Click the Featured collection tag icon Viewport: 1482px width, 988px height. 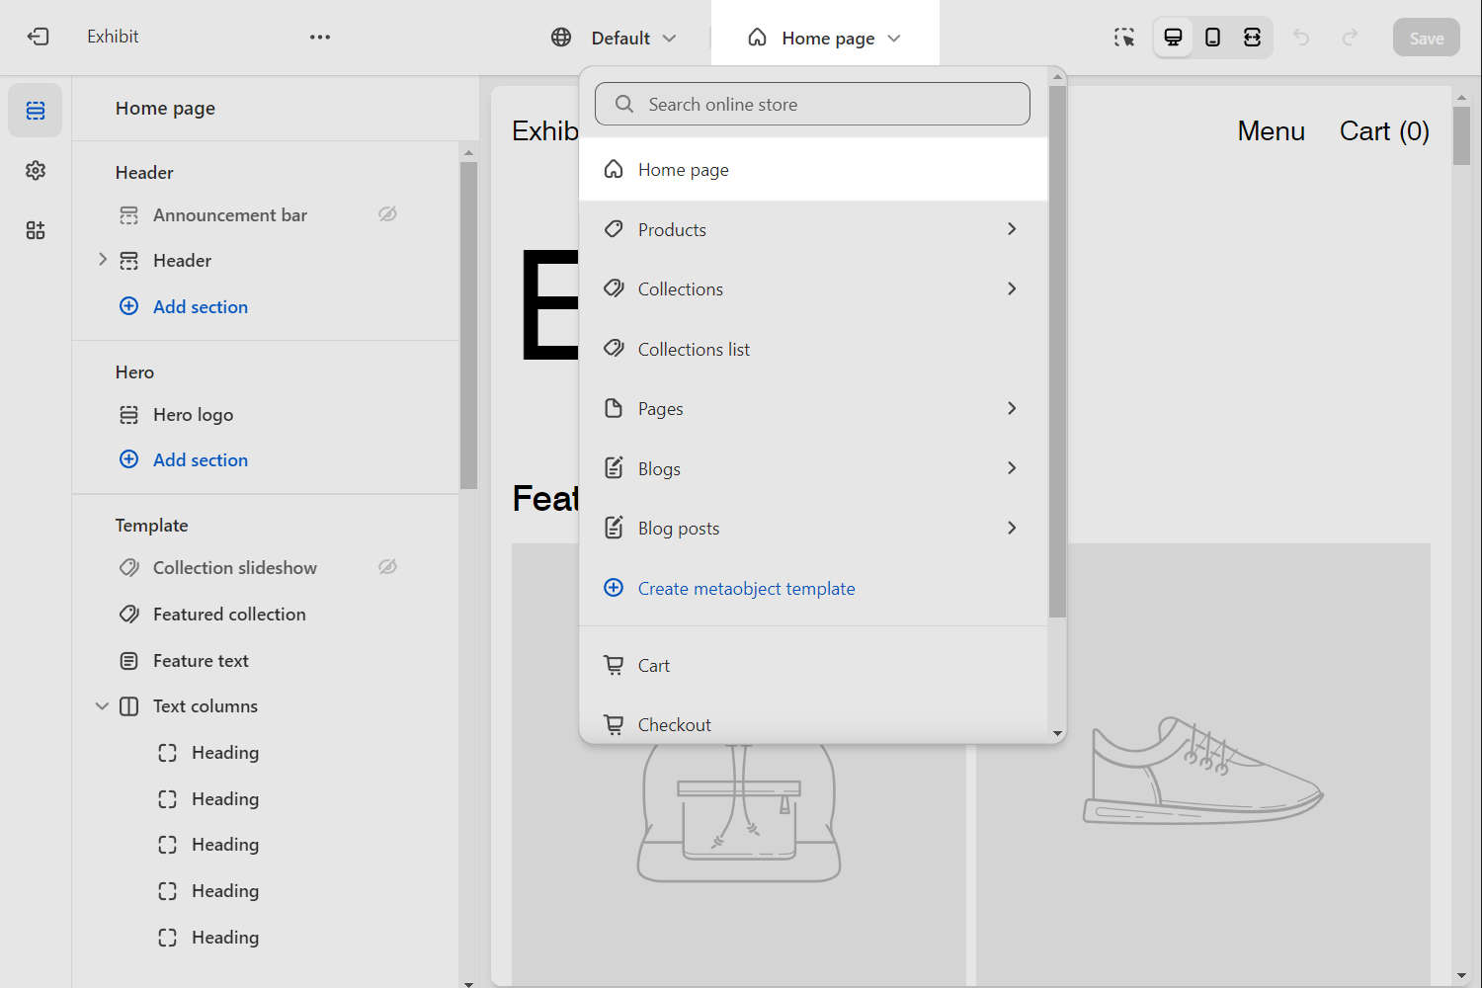coord(129,614)
